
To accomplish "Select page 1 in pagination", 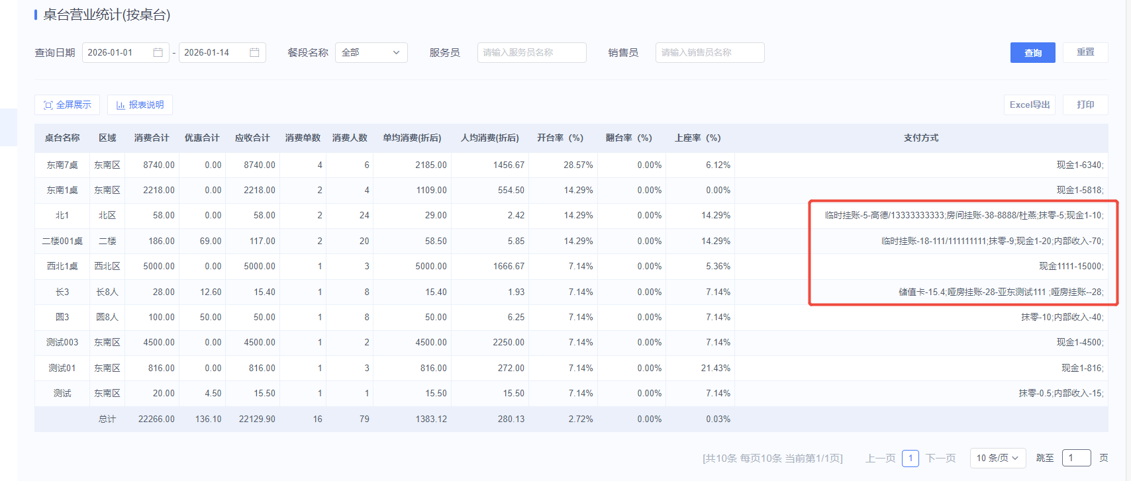I will tap(910, 458).
